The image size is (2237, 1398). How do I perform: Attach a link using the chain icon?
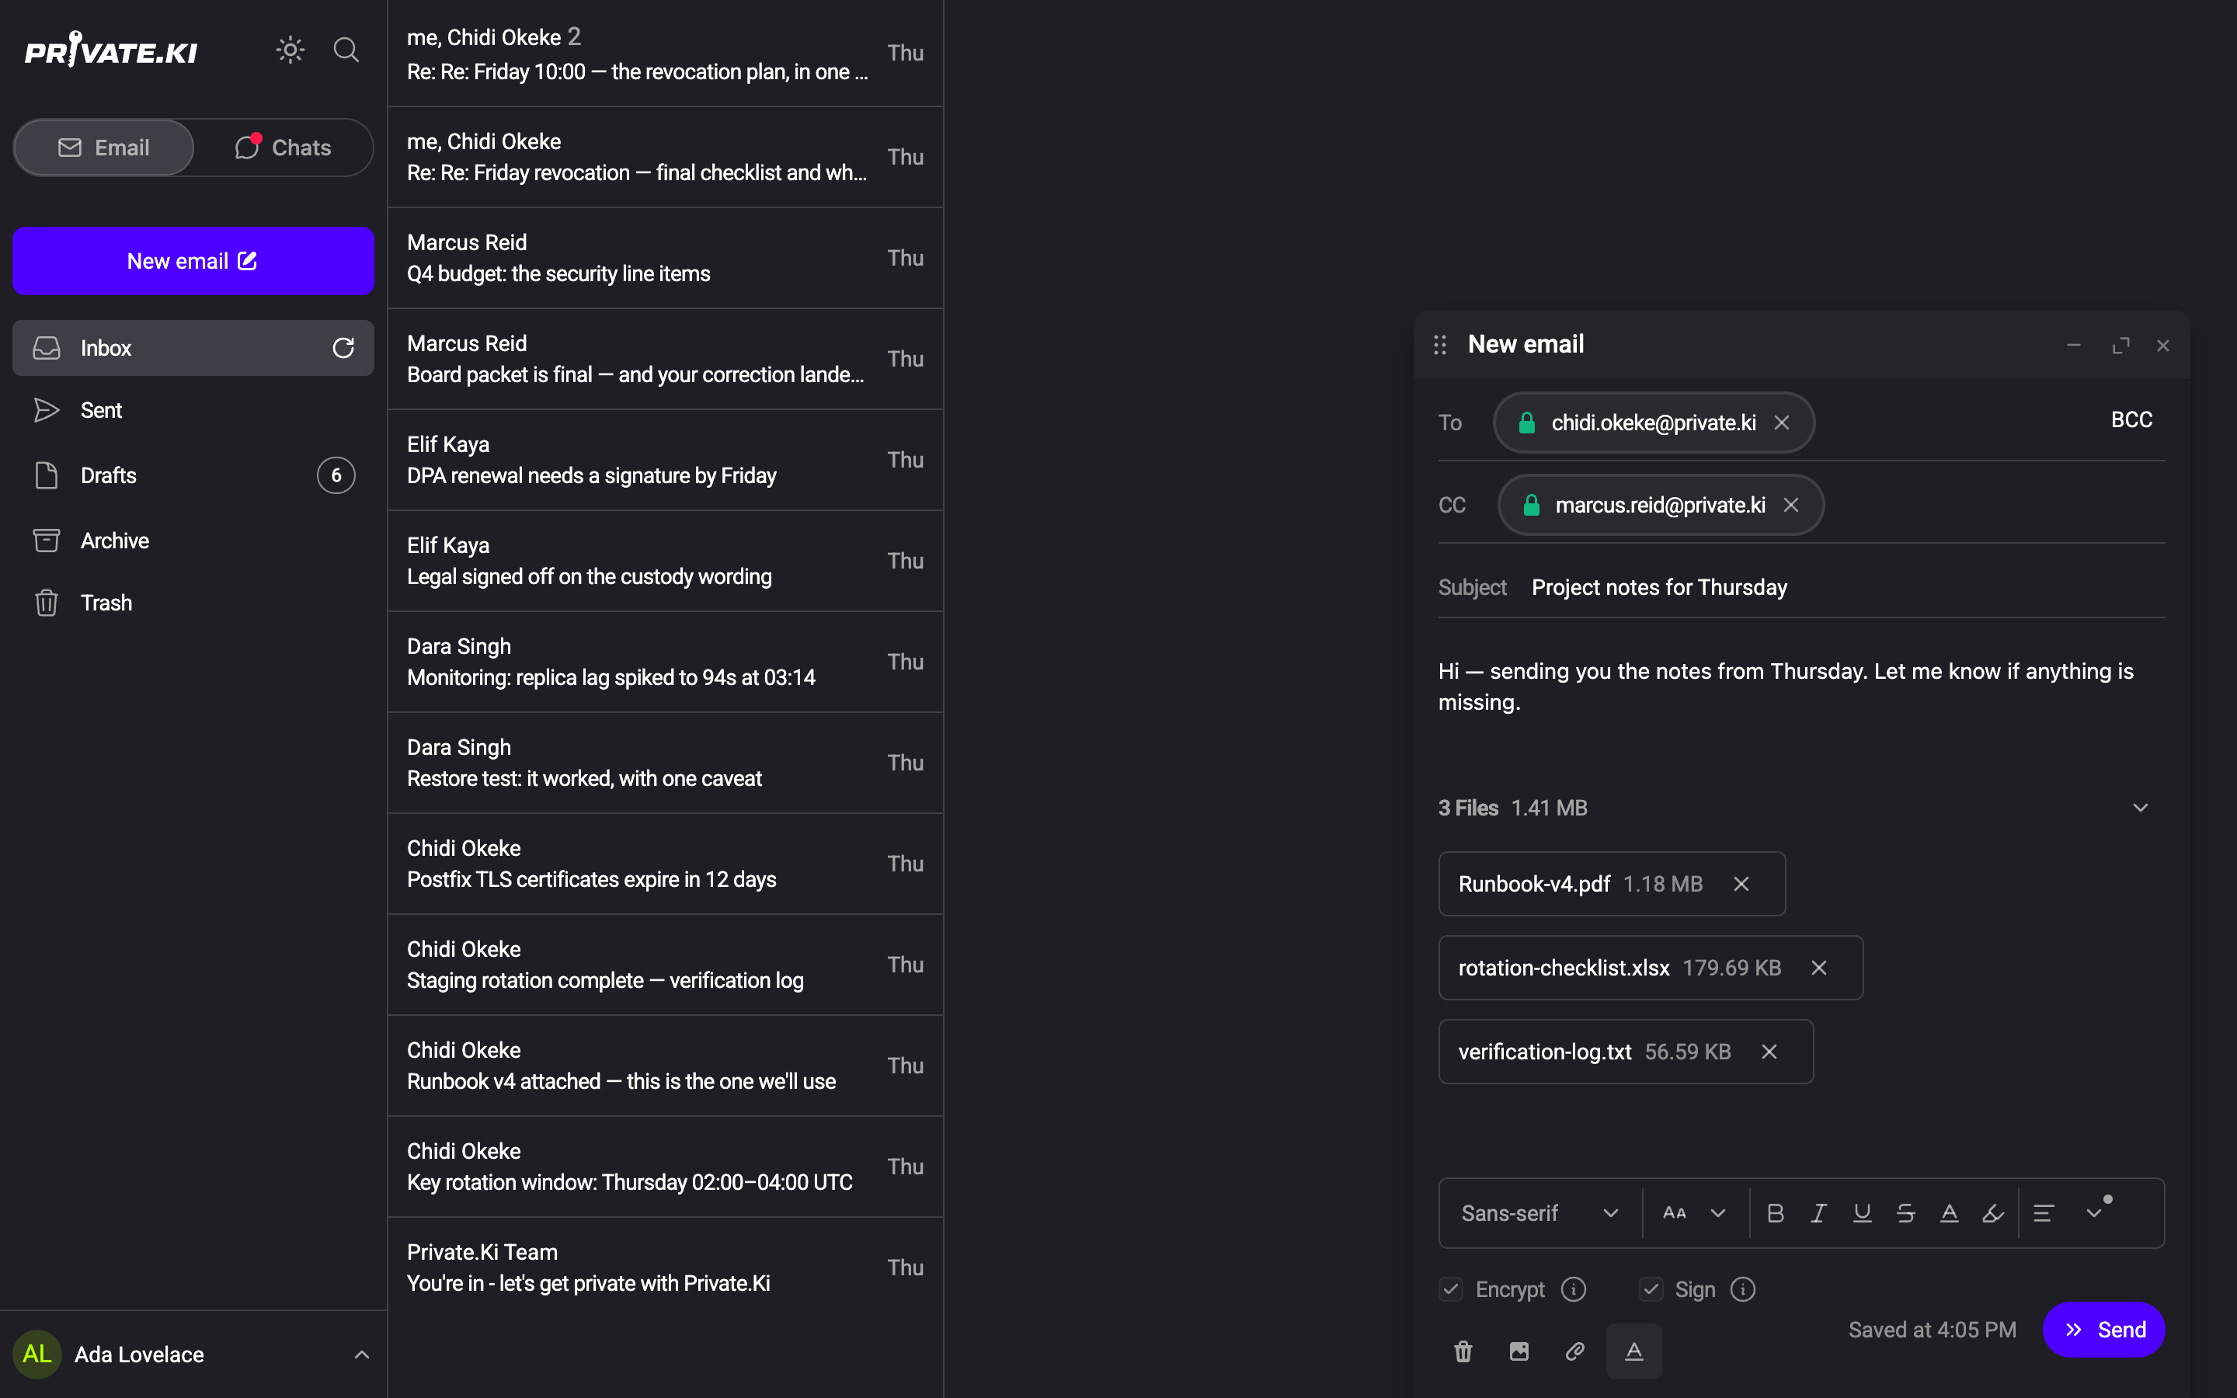tap(1575, 1351)
